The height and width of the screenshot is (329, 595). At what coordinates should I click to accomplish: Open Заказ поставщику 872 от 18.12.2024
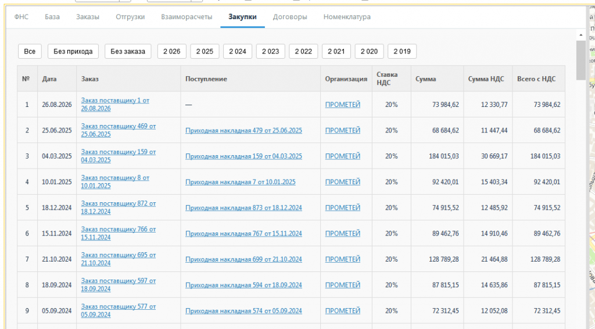119,208
